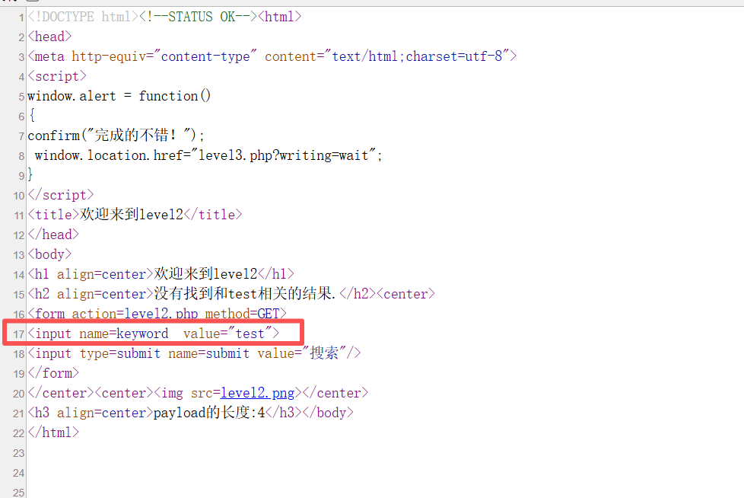Click the closing html tag line 22

tap(53, 433)
